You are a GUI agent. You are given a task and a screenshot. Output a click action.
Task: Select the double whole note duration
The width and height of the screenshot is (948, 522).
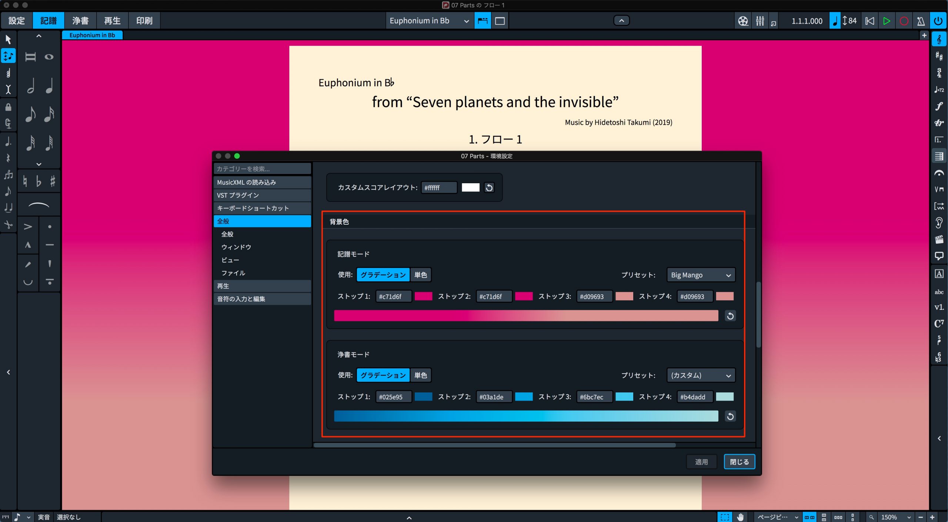click(31, 57)
